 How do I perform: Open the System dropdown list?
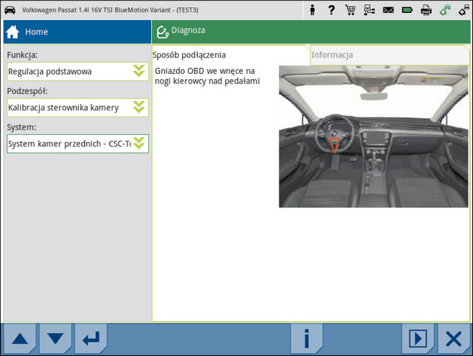click(139, 144)
